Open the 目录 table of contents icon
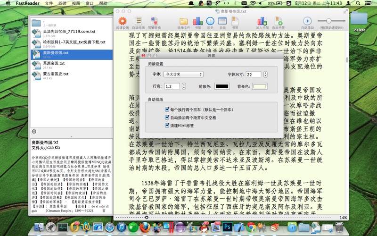Image resolution: width=377 pixels, height=236 pixels. [x=222, y=21]
